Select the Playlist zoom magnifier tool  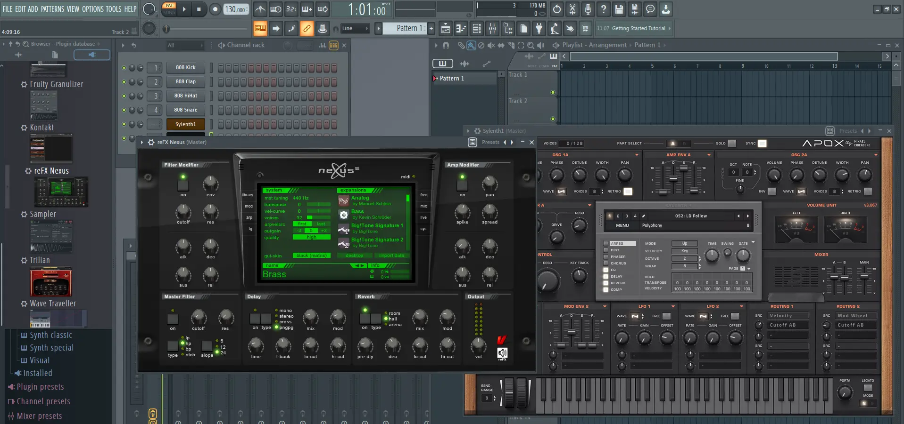[x=531, y=46]
